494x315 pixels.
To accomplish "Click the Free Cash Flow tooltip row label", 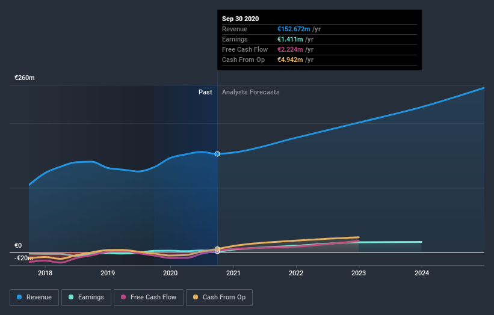I will click(245, 49).
